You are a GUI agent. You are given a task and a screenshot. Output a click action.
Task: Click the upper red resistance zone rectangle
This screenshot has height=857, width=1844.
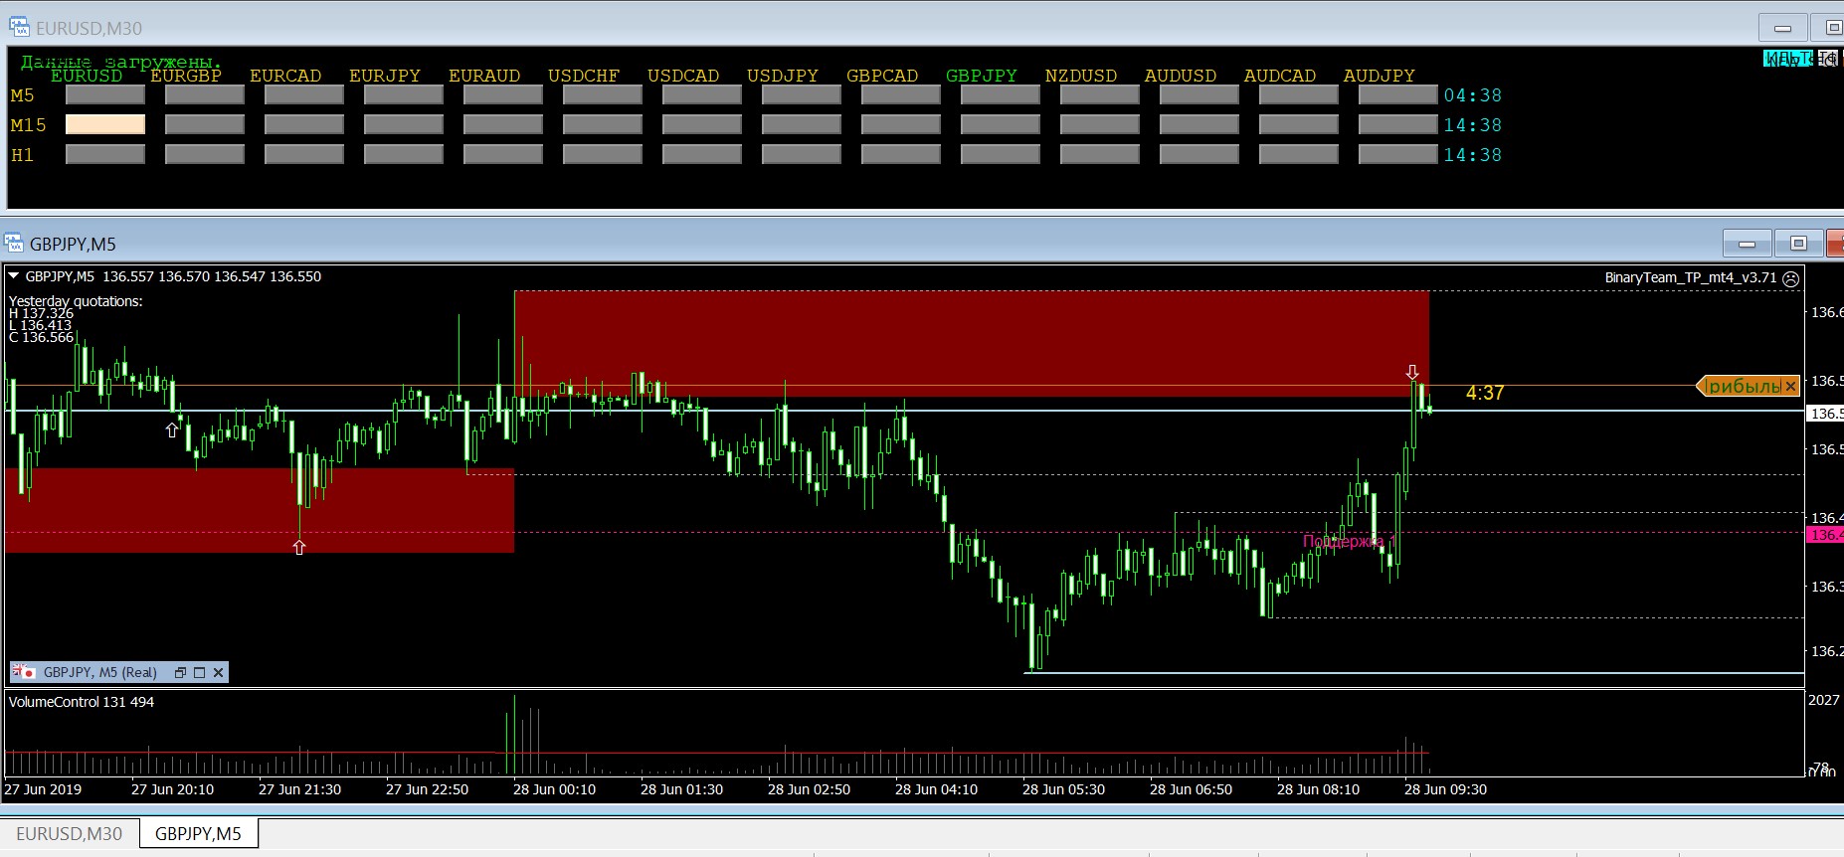pos(971,338)
